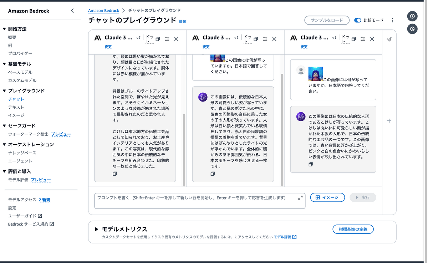Image resolution: width=428 pixels, height=263 pixels.
Task: Open ドット dropdown in first panel
Action: [x=150, y=39]
